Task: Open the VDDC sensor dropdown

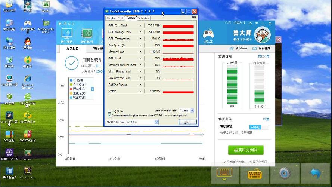Action: pos(140,91)
